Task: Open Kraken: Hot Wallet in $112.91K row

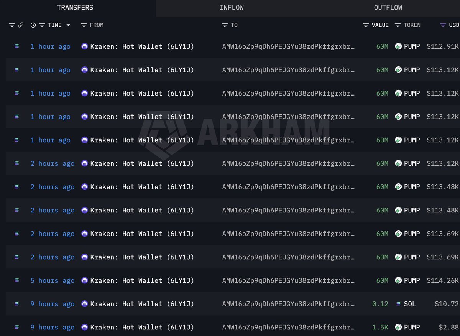Action: 142,46
